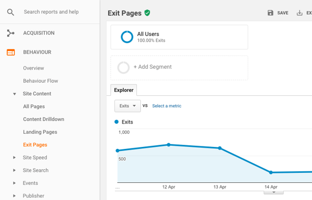This screenshot has height=200, width=312.
Task: Expand the Site Speed section
Action: (15, 158)
